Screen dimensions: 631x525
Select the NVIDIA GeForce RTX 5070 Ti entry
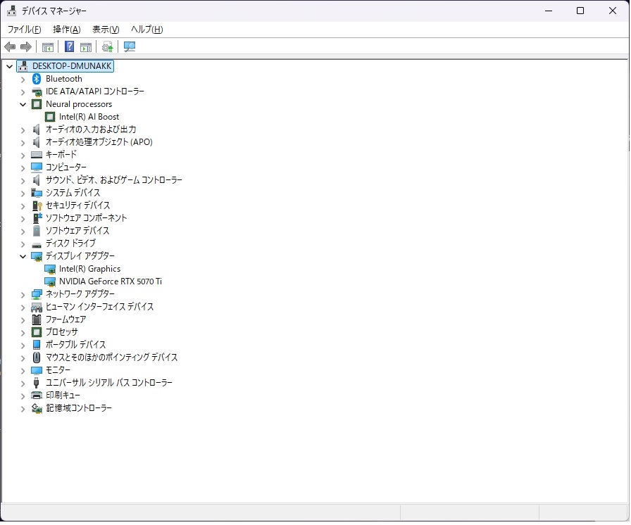click(x=111, y=282)
